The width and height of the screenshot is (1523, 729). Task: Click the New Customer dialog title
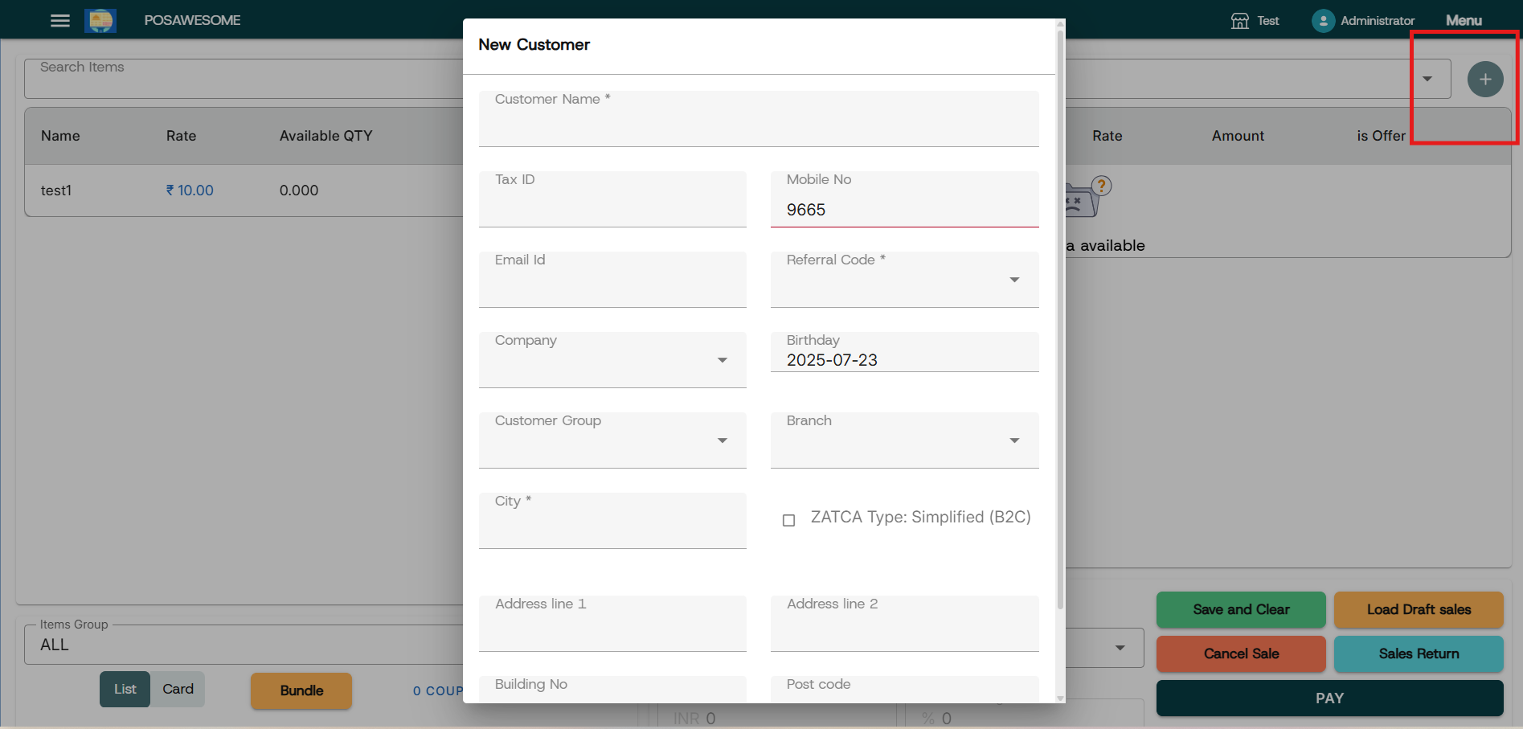pos(534,45)
